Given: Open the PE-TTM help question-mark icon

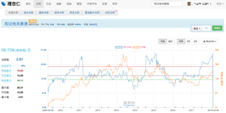Looking at the screenshot, I should (x=29, y=50).
